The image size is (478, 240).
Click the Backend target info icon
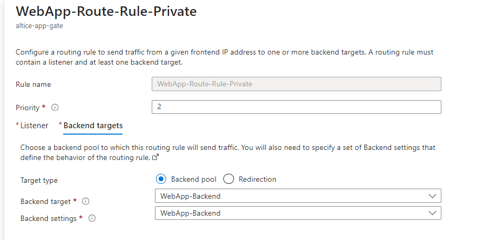click(x=86, y=201)
